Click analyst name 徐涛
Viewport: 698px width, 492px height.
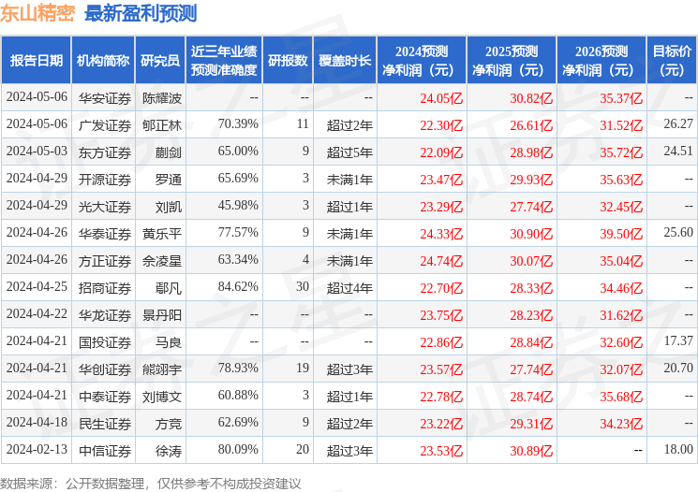tap(169, 450)
